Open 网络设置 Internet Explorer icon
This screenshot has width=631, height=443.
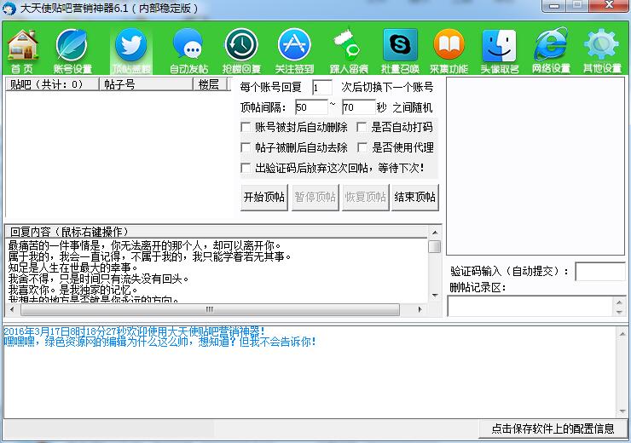pyautogui.click(x=551, y=50)
